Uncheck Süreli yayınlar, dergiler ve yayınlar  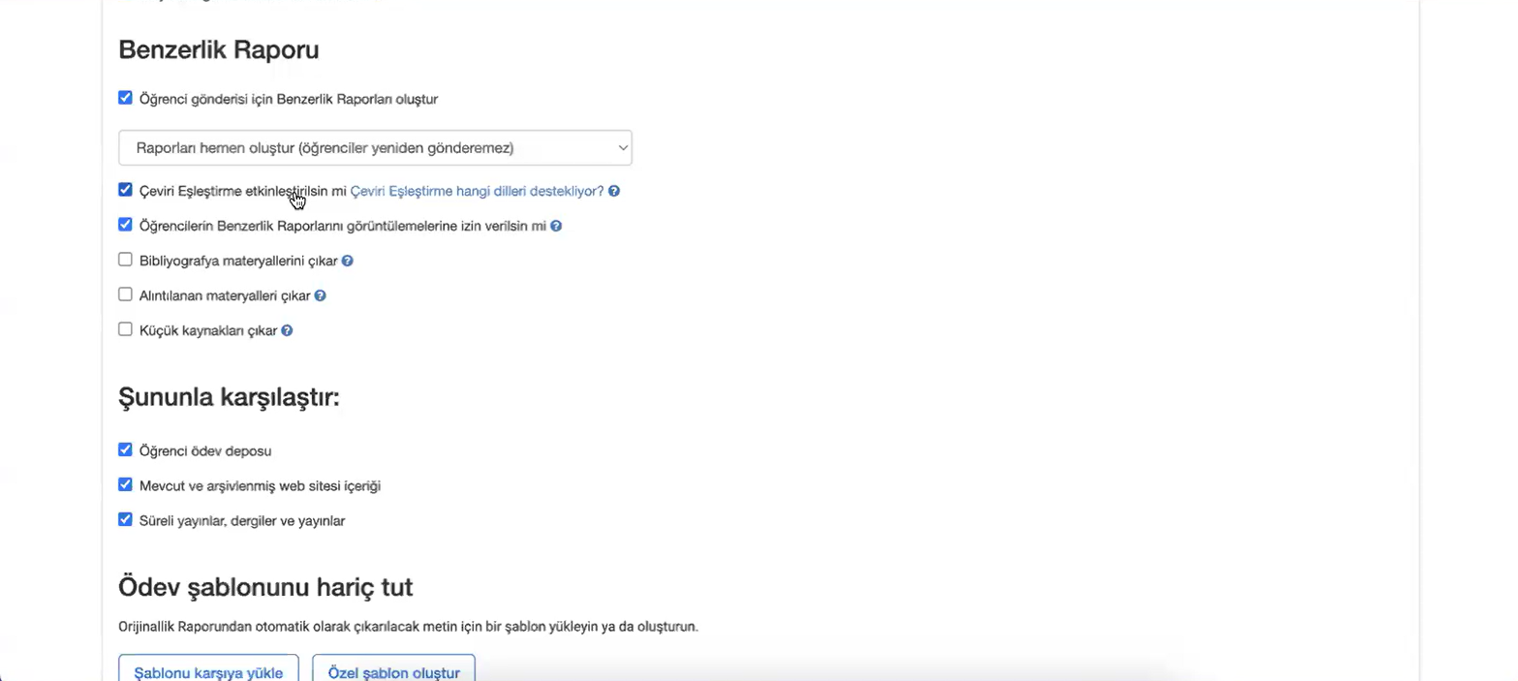125,519
